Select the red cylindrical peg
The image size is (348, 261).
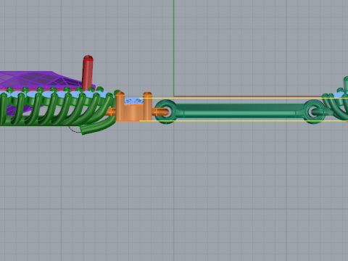(88, 72)
